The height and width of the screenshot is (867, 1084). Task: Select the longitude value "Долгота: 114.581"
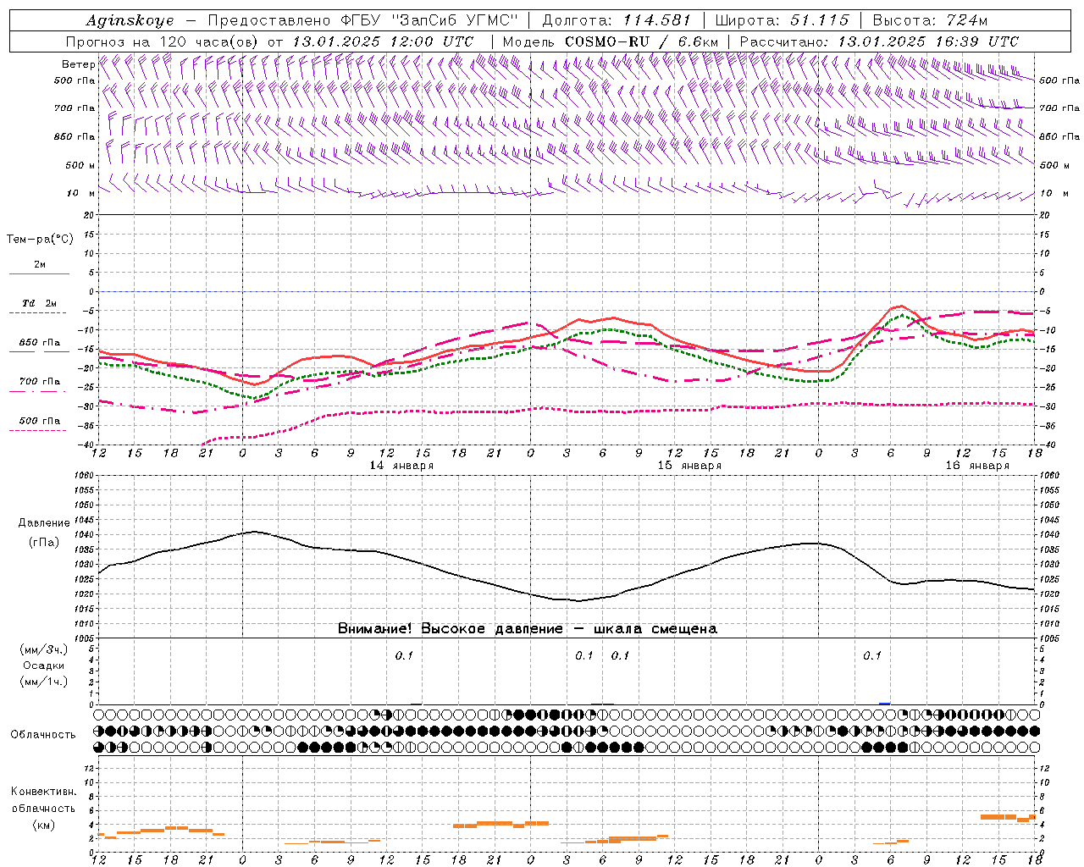coord(617,20)
